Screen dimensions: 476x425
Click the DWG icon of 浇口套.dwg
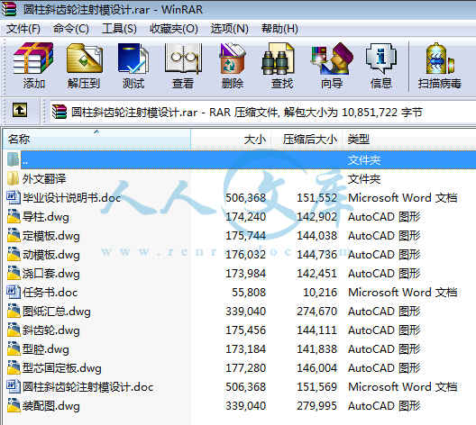[x=13, y=273]
